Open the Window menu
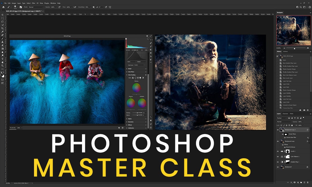Screen dimensions: 312x187 [53, 3]
